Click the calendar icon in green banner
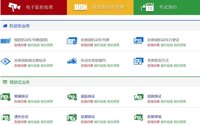Image resolution: width=200 pixels, height=125 pixels. 147,7
